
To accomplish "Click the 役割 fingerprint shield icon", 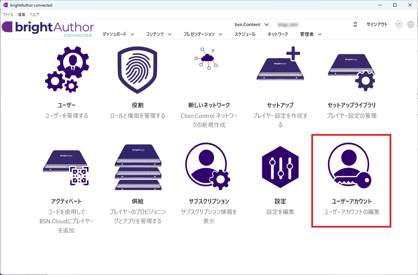I will [x=137, y=69].
